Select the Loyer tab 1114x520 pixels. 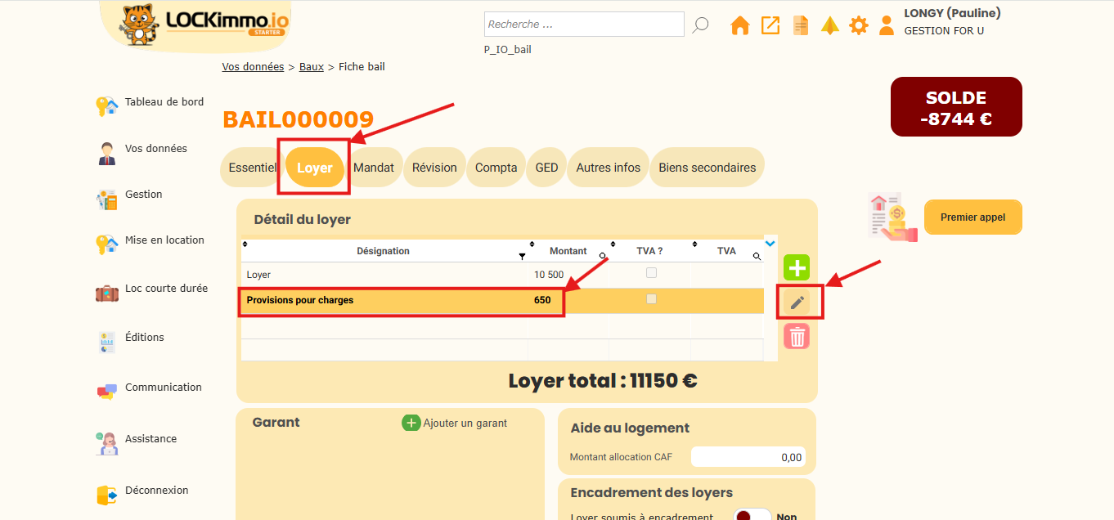pos(315,168)
